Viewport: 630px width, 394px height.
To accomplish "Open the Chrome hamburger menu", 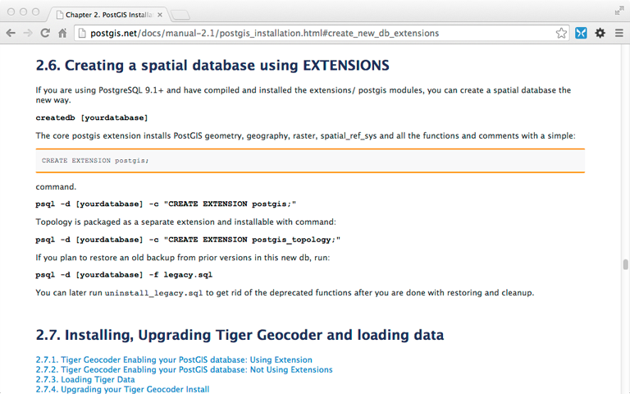I will [x=618, y=33].
